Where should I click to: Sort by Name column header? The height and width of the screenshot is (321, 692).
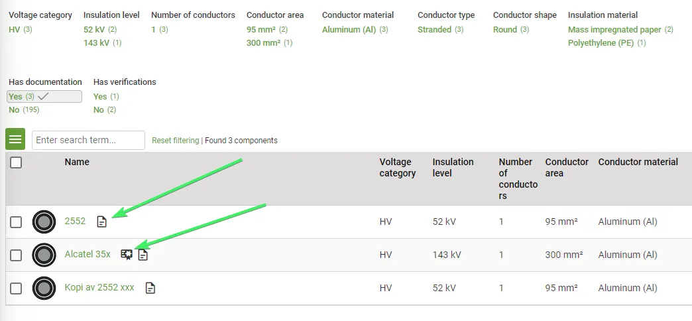point(77,162)
